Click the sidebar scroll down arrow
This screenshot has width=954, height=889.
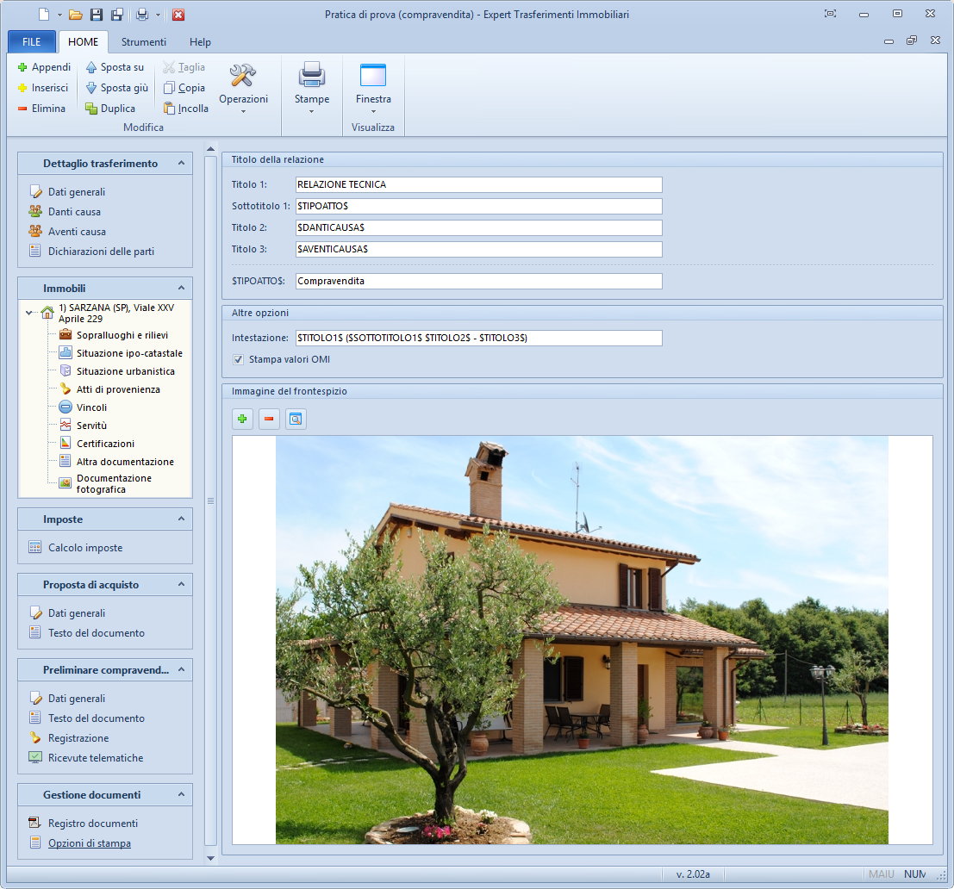point(210,859)
